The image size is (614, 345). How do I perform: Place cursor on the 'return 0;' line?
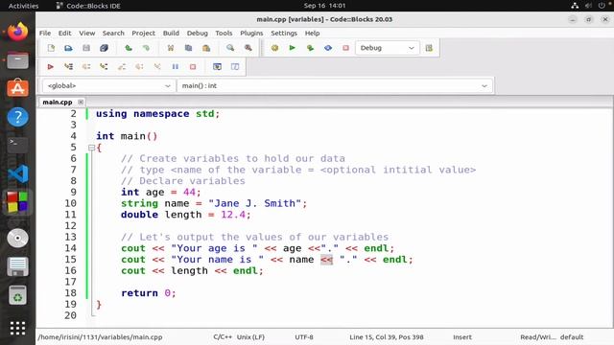coord(149,293)
